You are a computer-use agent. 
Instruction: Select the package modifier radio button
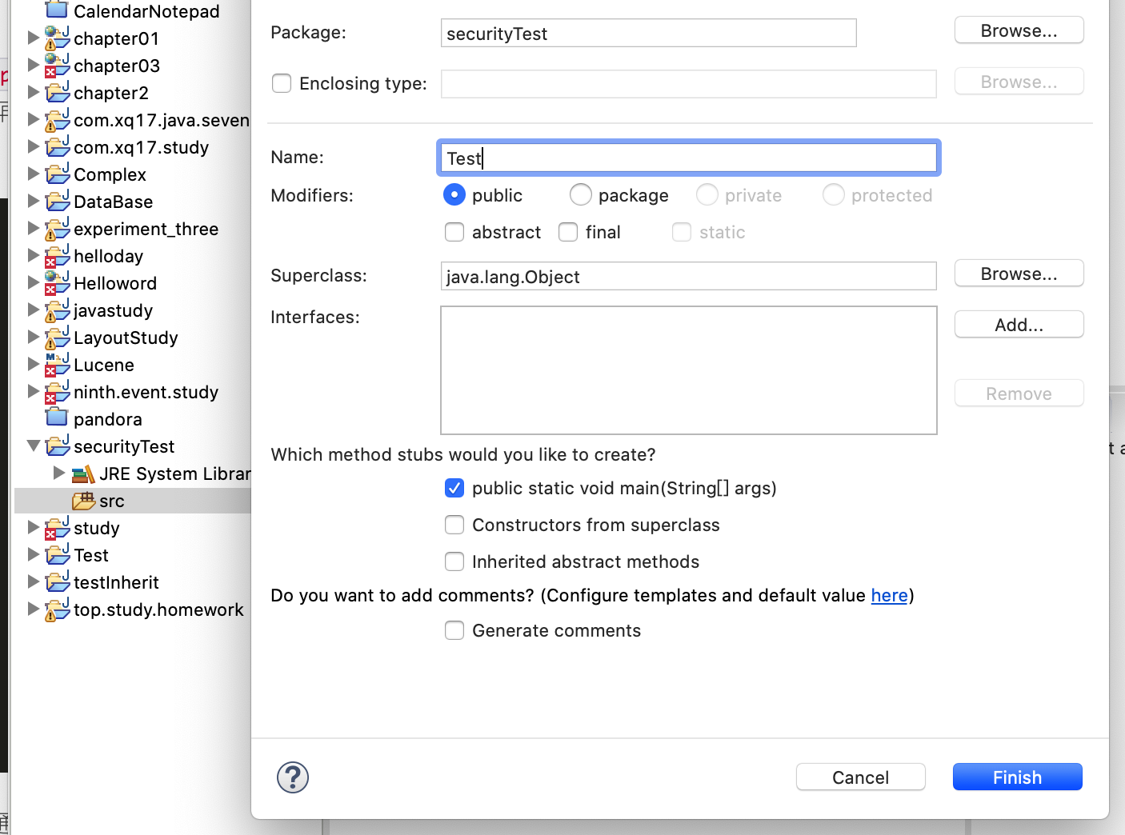581,195
